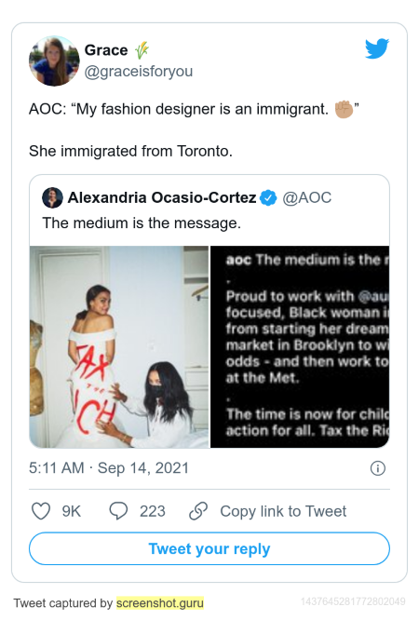The height and width of the screenshot is (634, 419).
Task: Open the Tax the Rich dress photo
Action: tap(119, 346)
